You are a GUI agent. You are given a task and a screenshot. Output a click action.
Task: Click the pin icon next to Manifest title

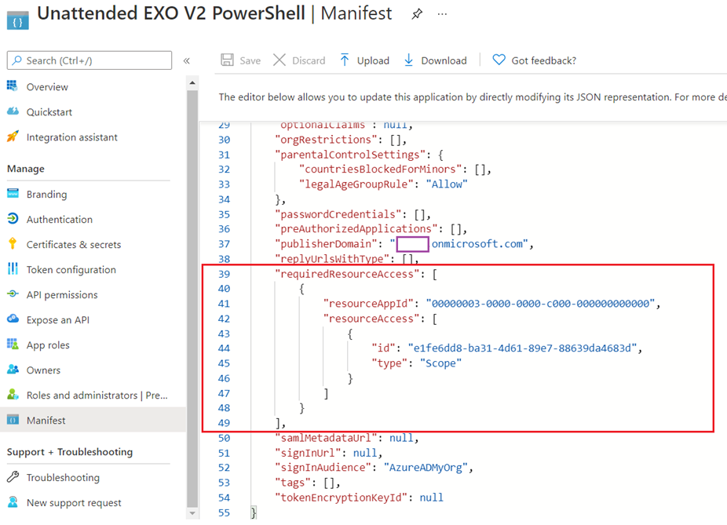pos(417,14)
